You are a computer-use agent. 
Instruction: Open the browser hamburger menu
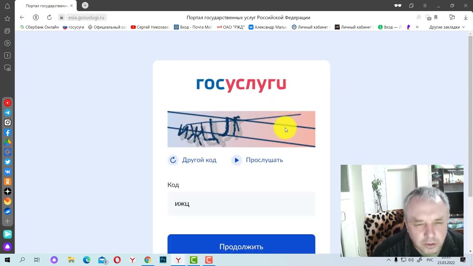tap(425, 6)
